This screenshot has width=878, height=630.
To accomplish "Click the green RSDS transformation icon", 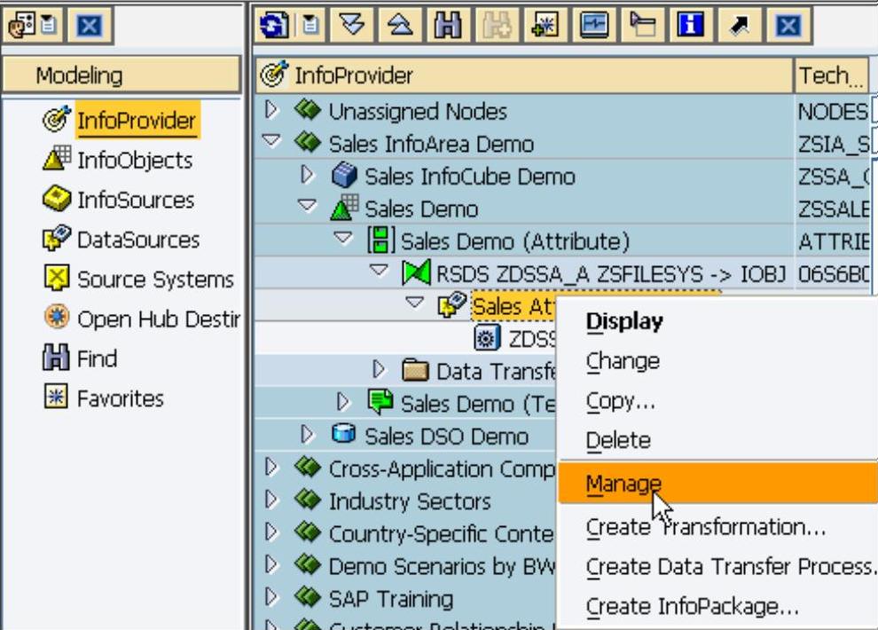I will 417,272.
